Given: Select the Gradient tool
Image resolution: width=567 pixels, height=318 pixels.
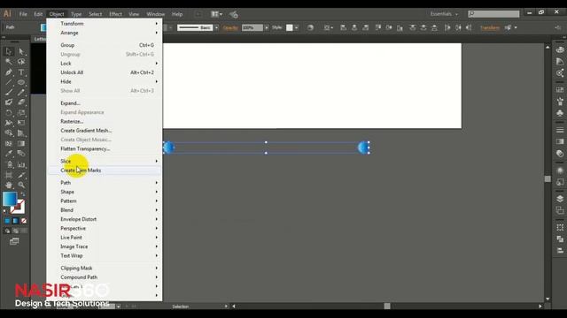Looking at the screenshot, I should tap(21, 143).
